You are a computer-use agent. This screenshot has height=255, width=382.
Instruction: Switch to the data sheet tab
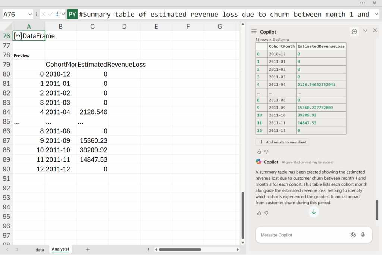click(40, 249)
